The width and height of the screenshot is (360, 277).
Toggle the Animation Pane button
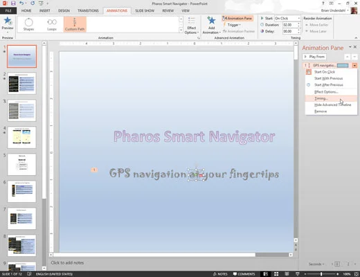(237, 18)
